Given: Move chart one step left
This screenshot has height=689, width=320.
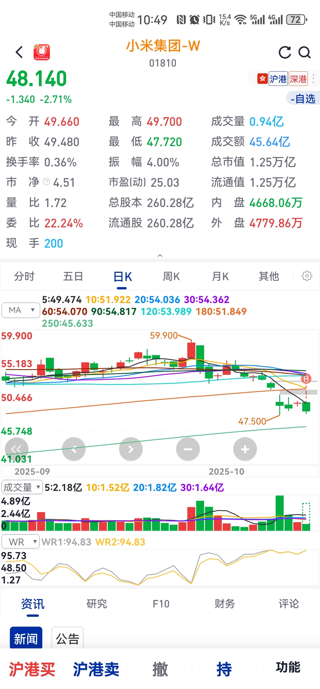Looking at the screenshot, I should [x=74, y=449].
